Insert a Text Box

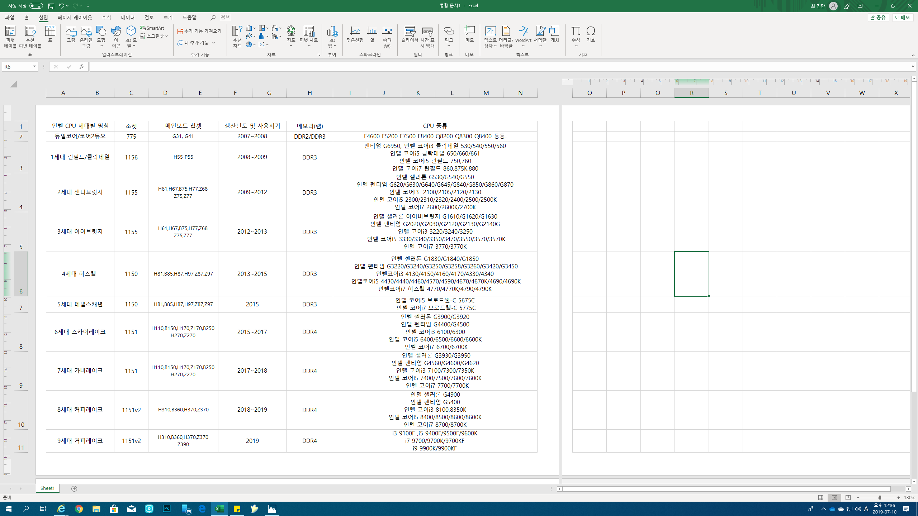pos(490,37)
